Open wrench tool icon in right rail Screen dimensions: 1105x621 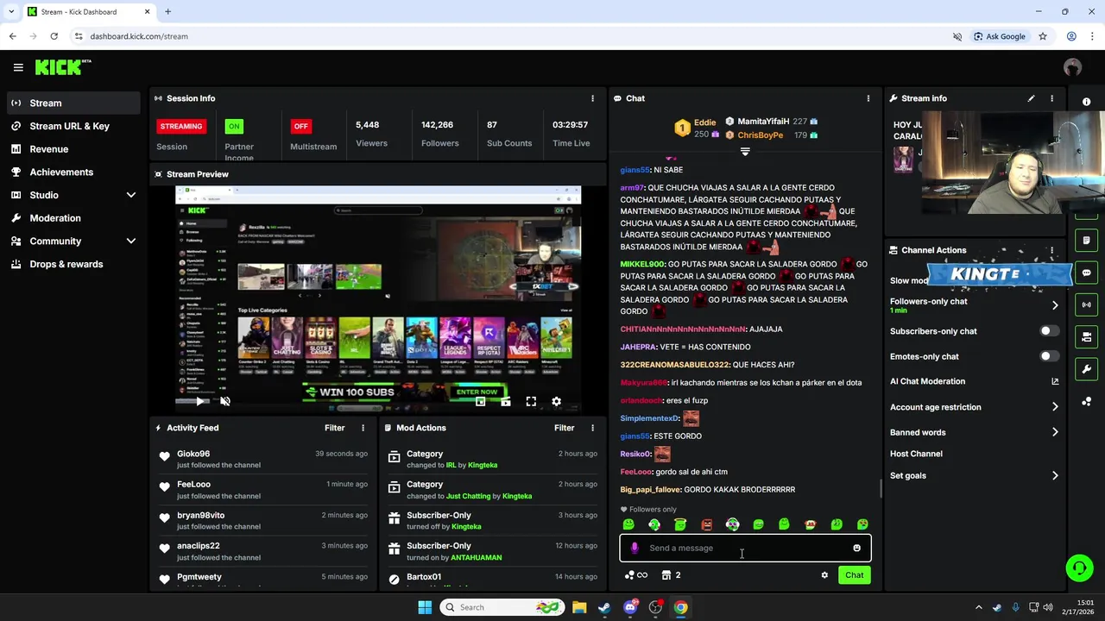point(1086,369)
